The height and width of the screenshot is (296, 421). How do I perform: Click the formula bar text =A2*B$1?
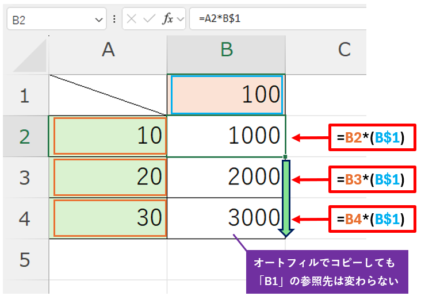point(220,19)
